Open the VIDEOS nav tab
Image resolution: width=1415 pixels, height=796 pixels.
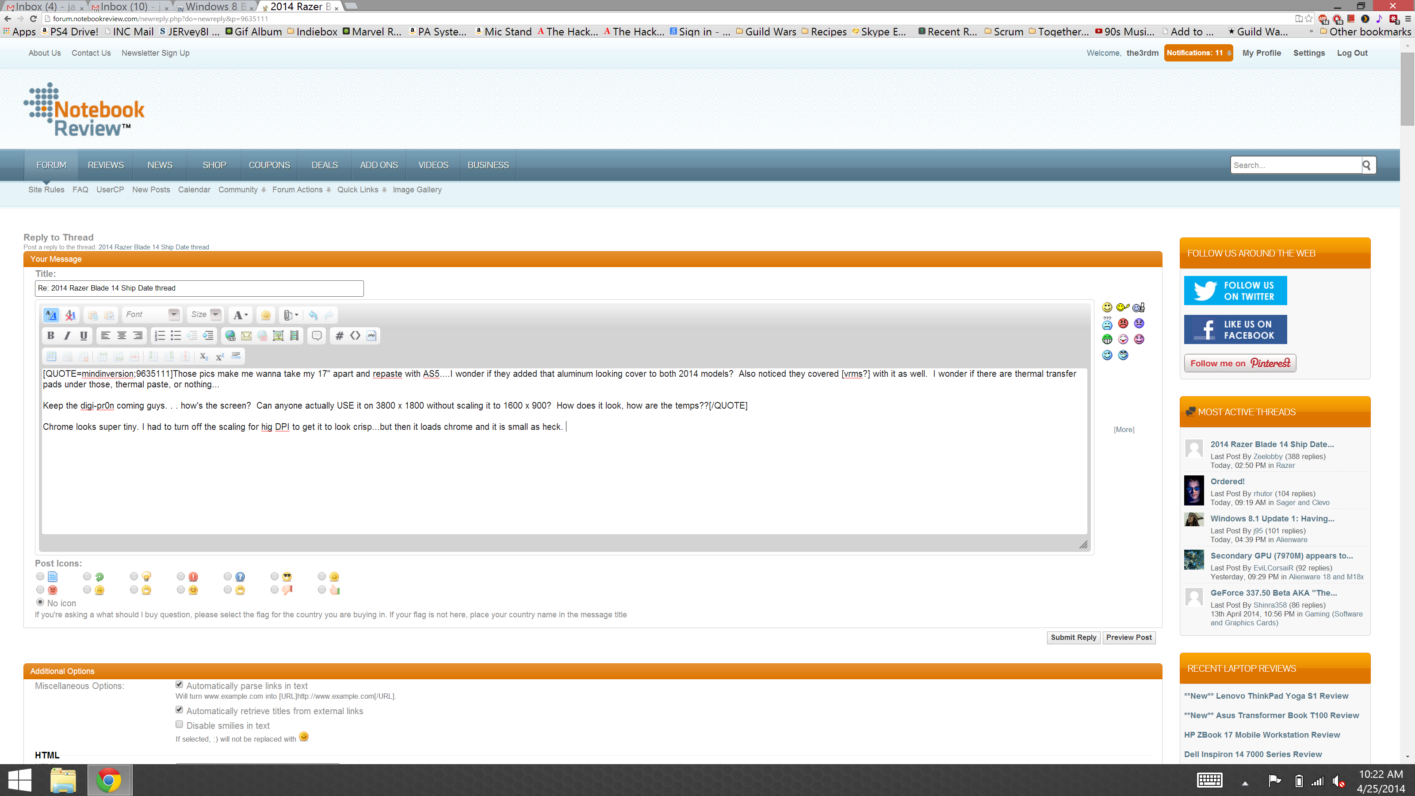point(433,165)
